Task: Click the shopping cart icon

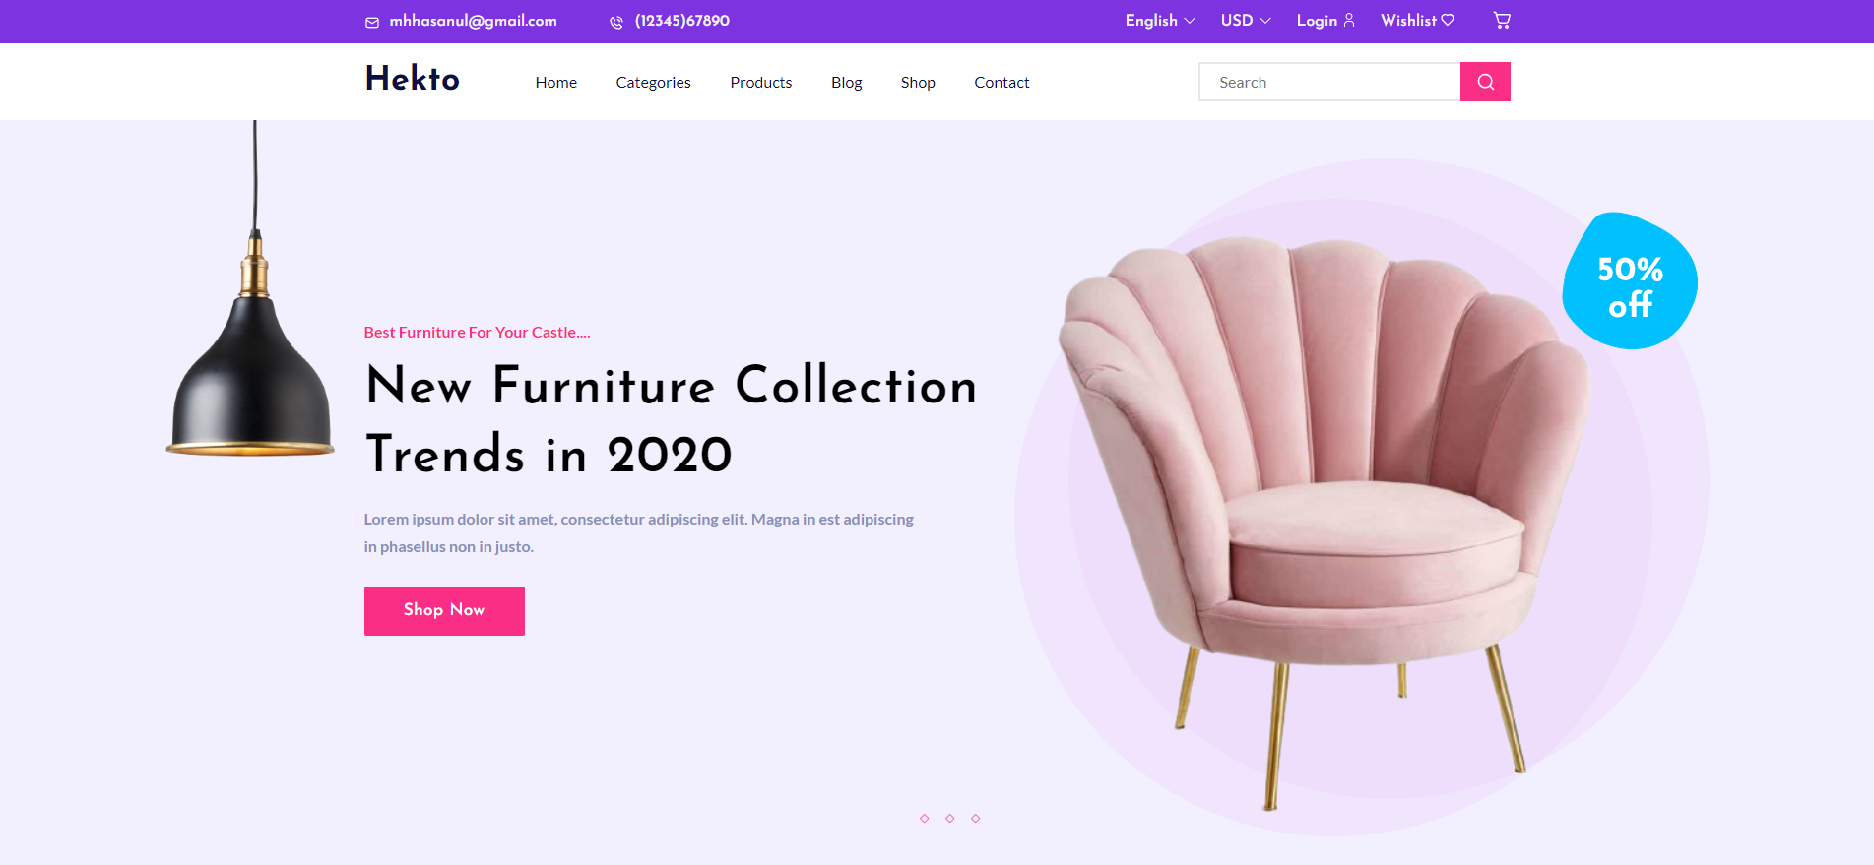Action: tap(1502, 21)
